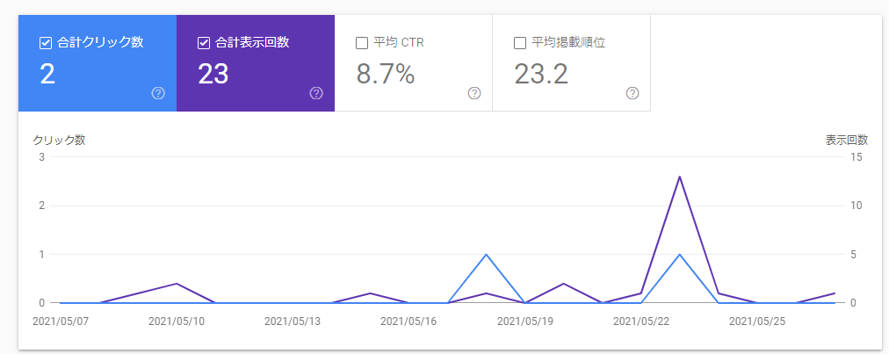
Task: Select the 合計クリック数 label
Action: coord(100,43)
